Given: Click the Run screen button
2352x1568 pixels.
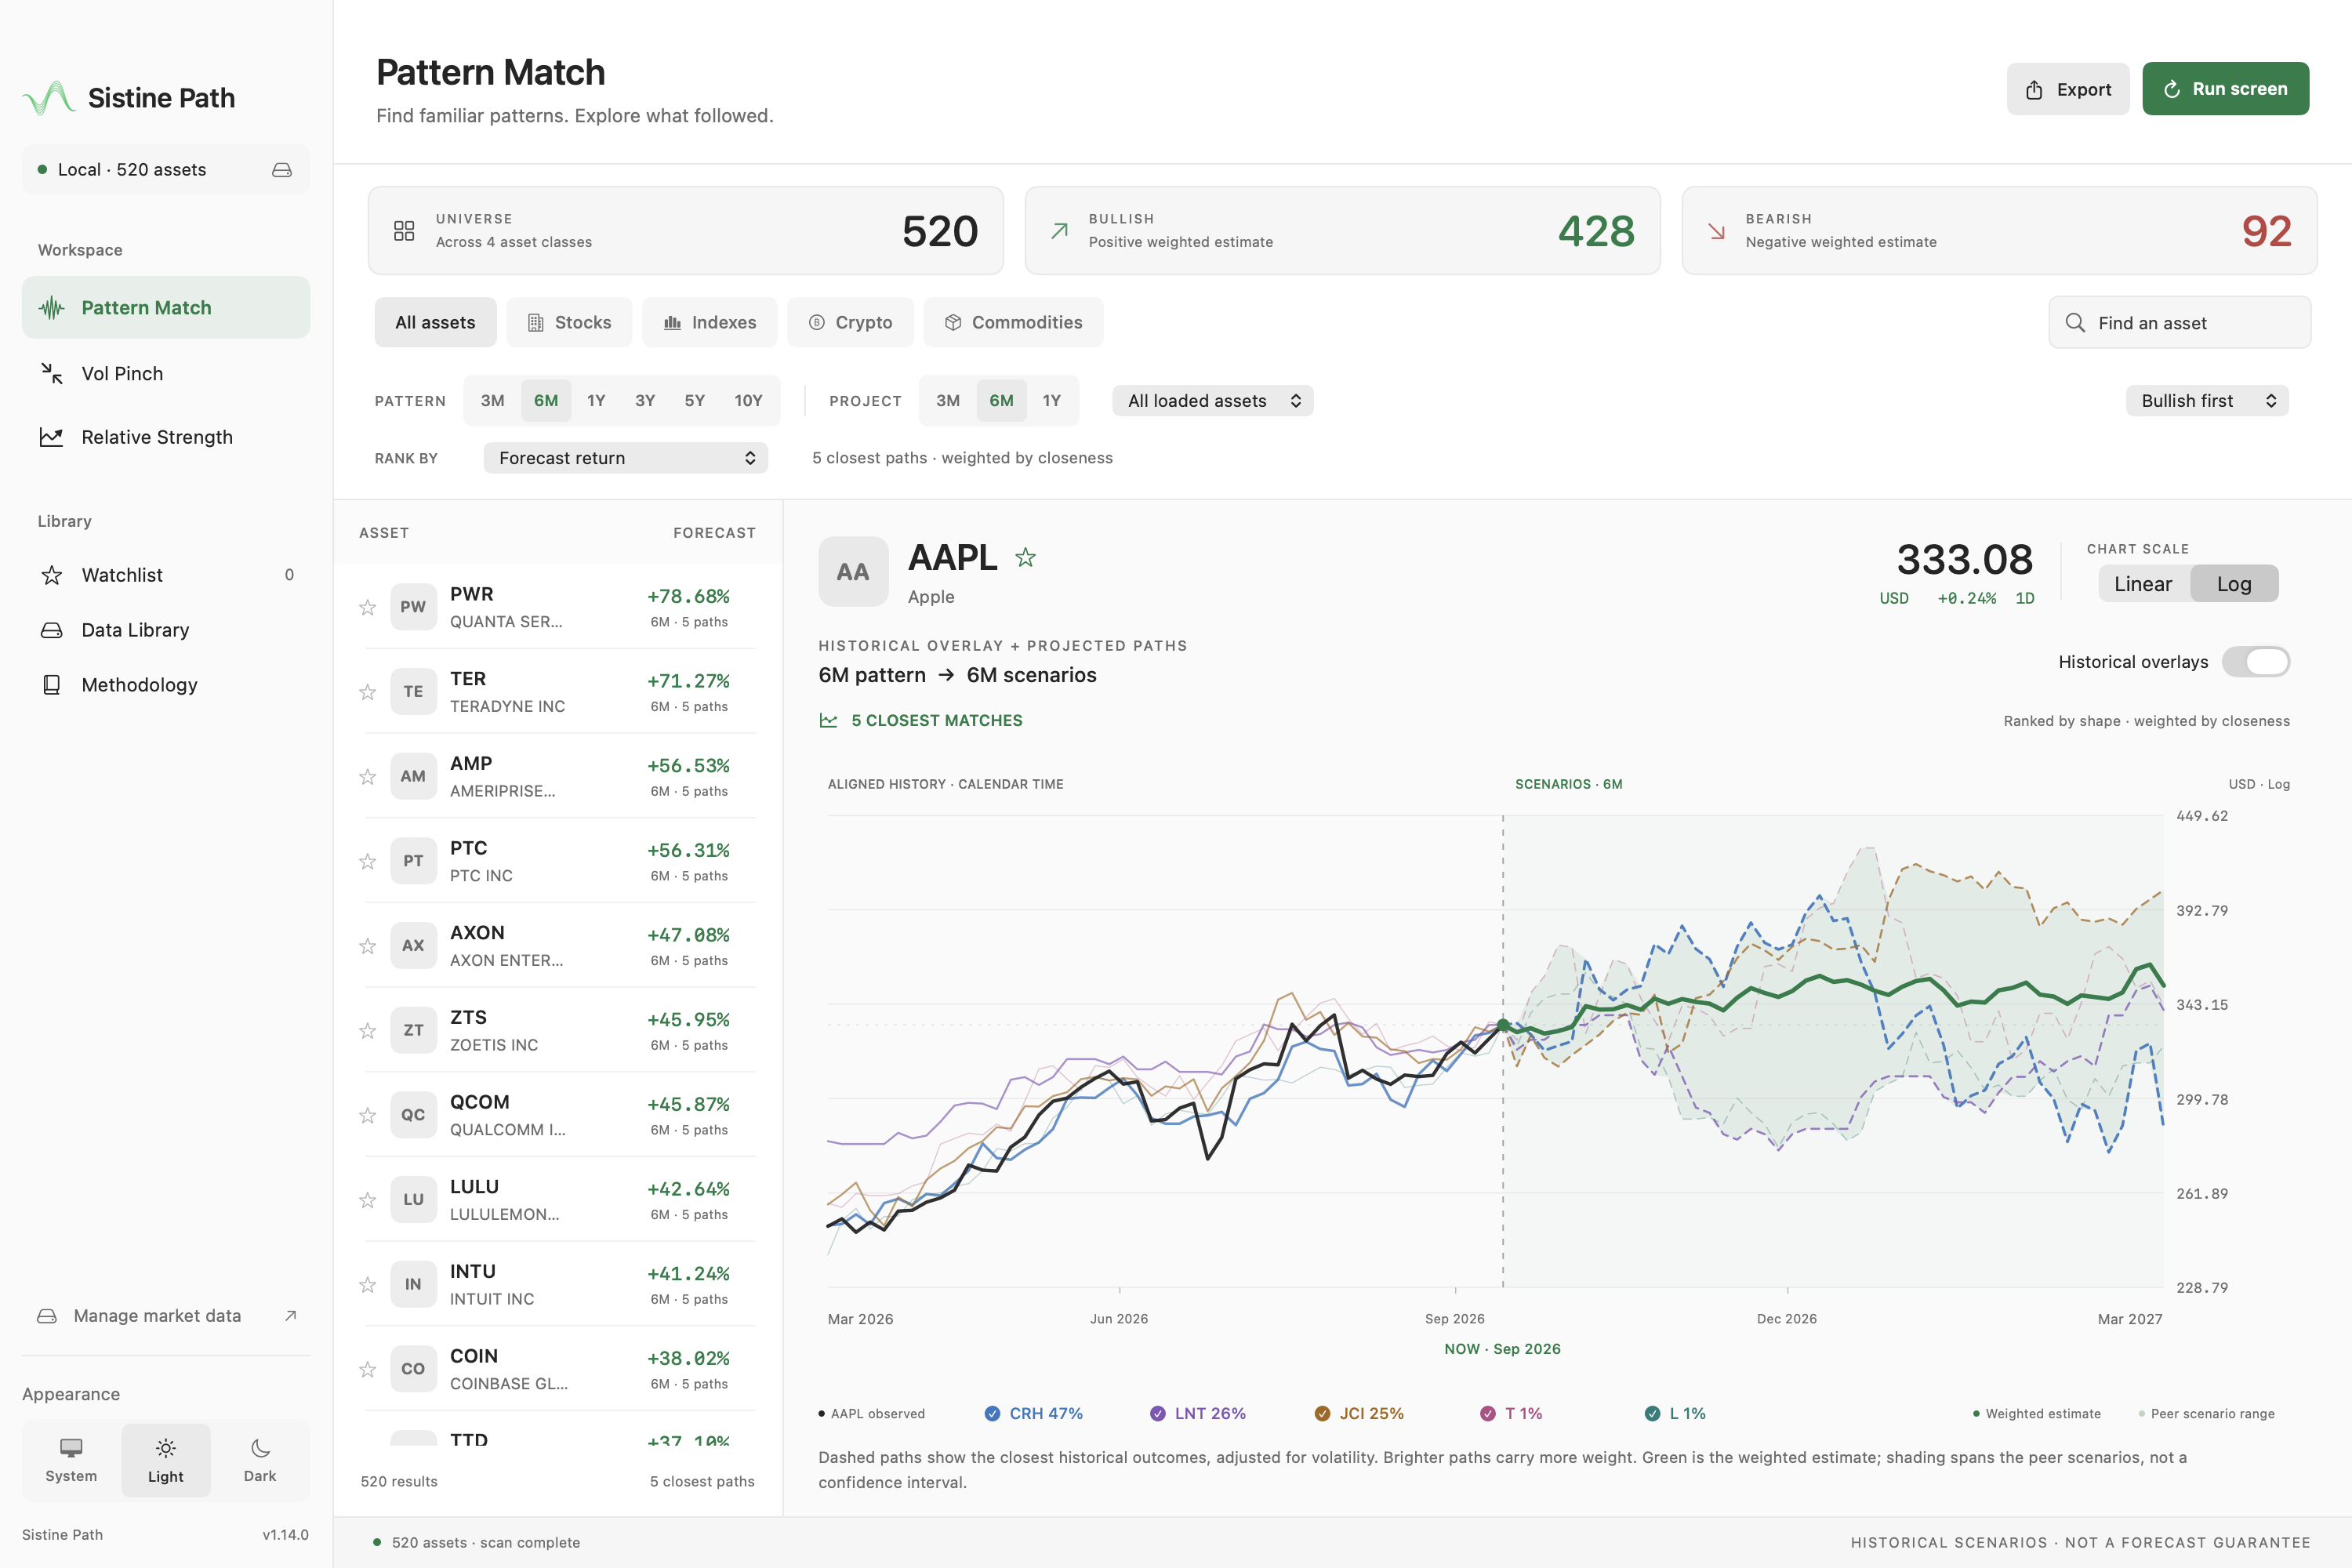Looking at the screenshot, I should point(2225,89).
